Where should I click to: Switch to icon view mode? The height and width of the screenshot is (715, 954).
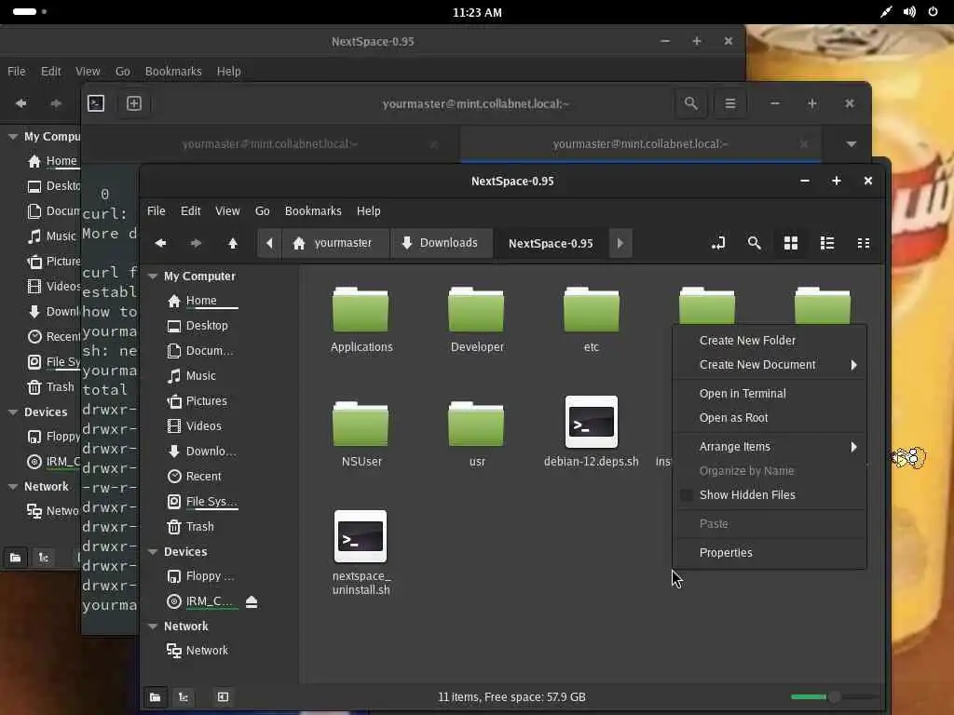[790, 243]
